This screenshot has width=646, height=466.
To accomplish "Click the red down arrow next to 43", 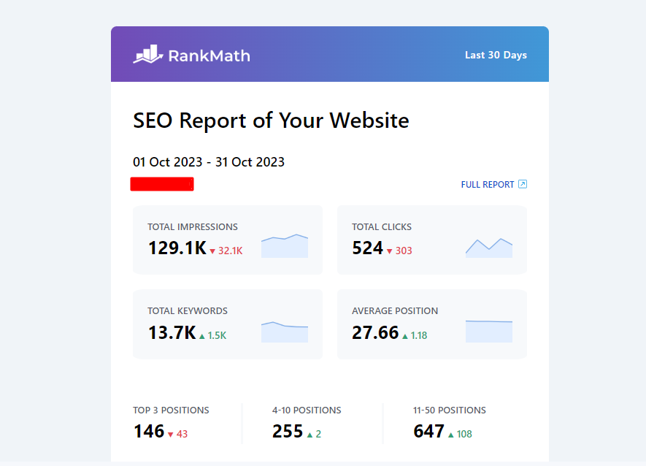I will coord(171,435).
